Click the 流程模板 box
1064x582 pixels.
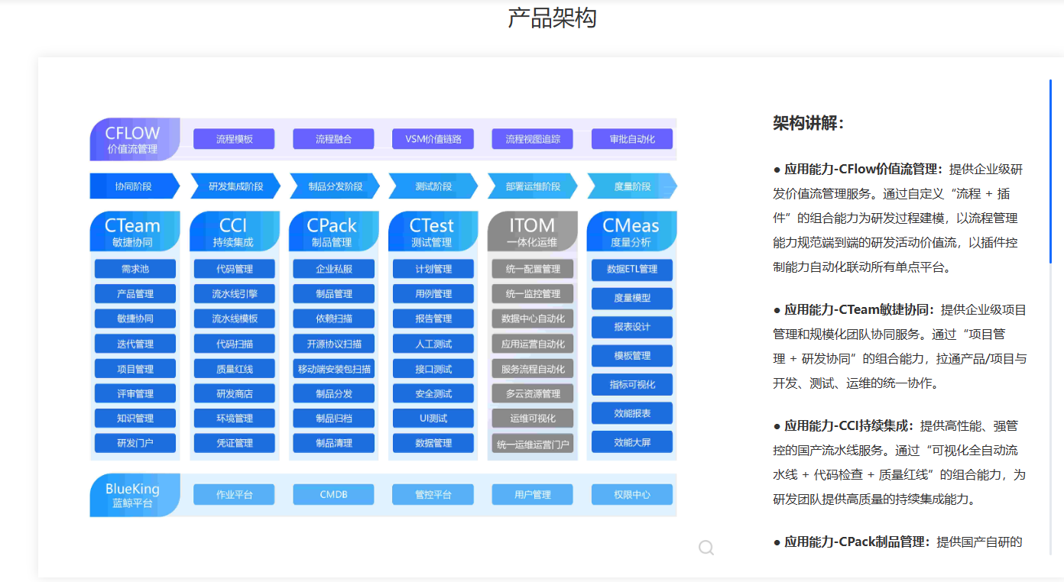click(x=234, y=139)
